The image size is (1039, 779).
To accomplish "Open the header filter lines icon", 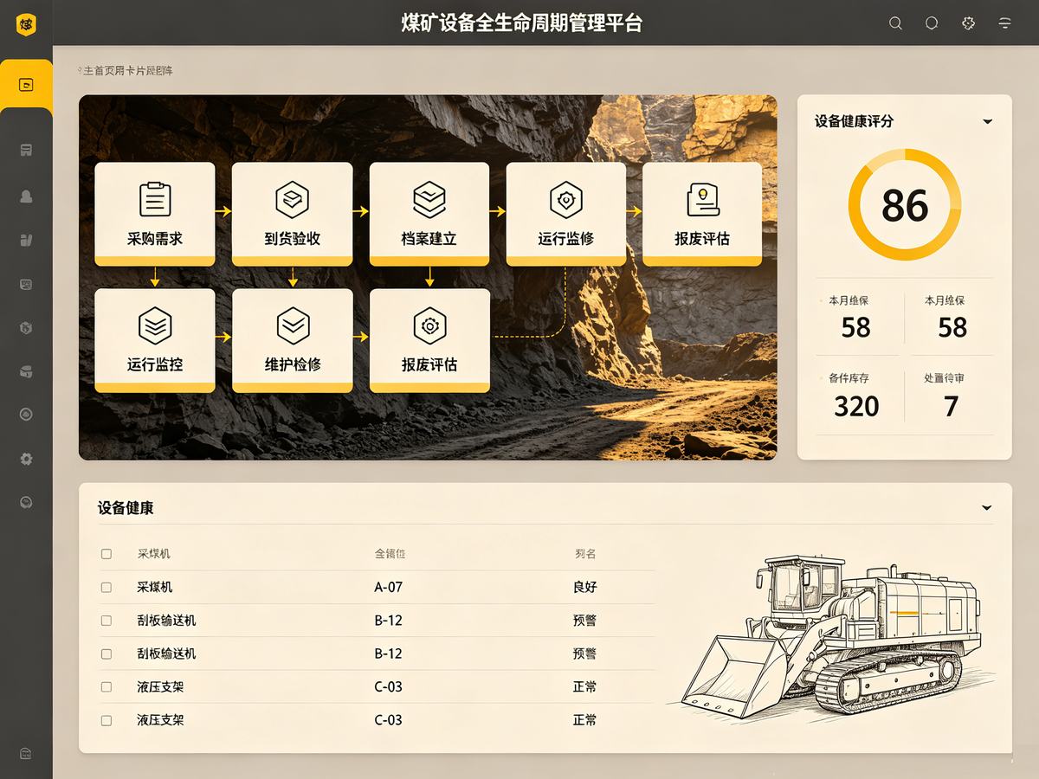I will [1004, 23].
